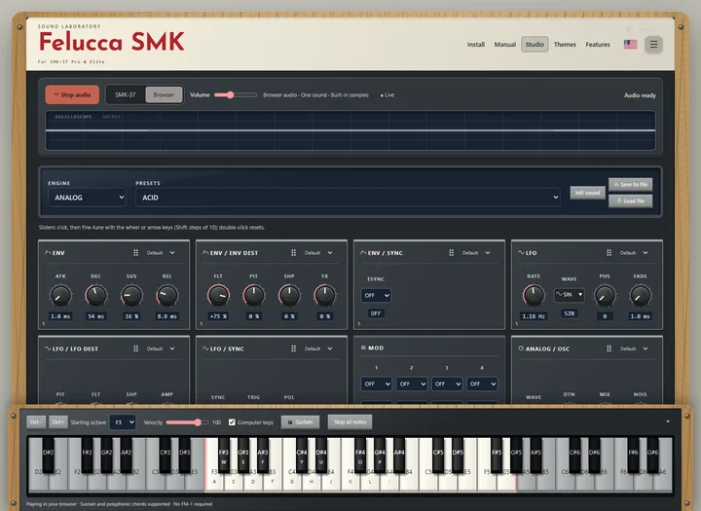
Task: Click the Stop all notes button
Action: (x=350, y=422)
